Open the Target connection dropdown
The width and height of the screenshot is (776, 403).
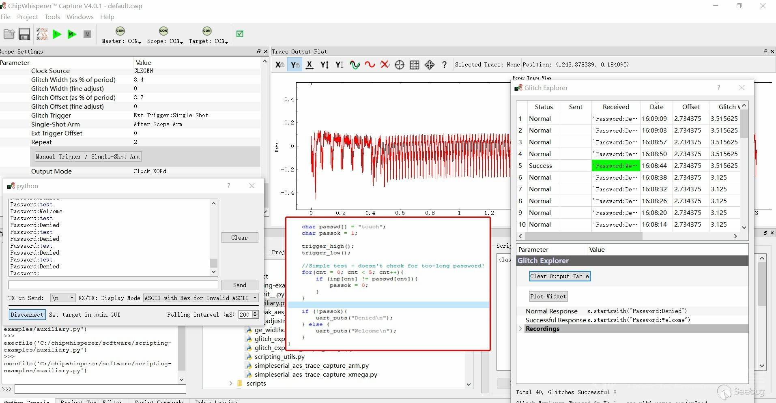pos(226,42)
